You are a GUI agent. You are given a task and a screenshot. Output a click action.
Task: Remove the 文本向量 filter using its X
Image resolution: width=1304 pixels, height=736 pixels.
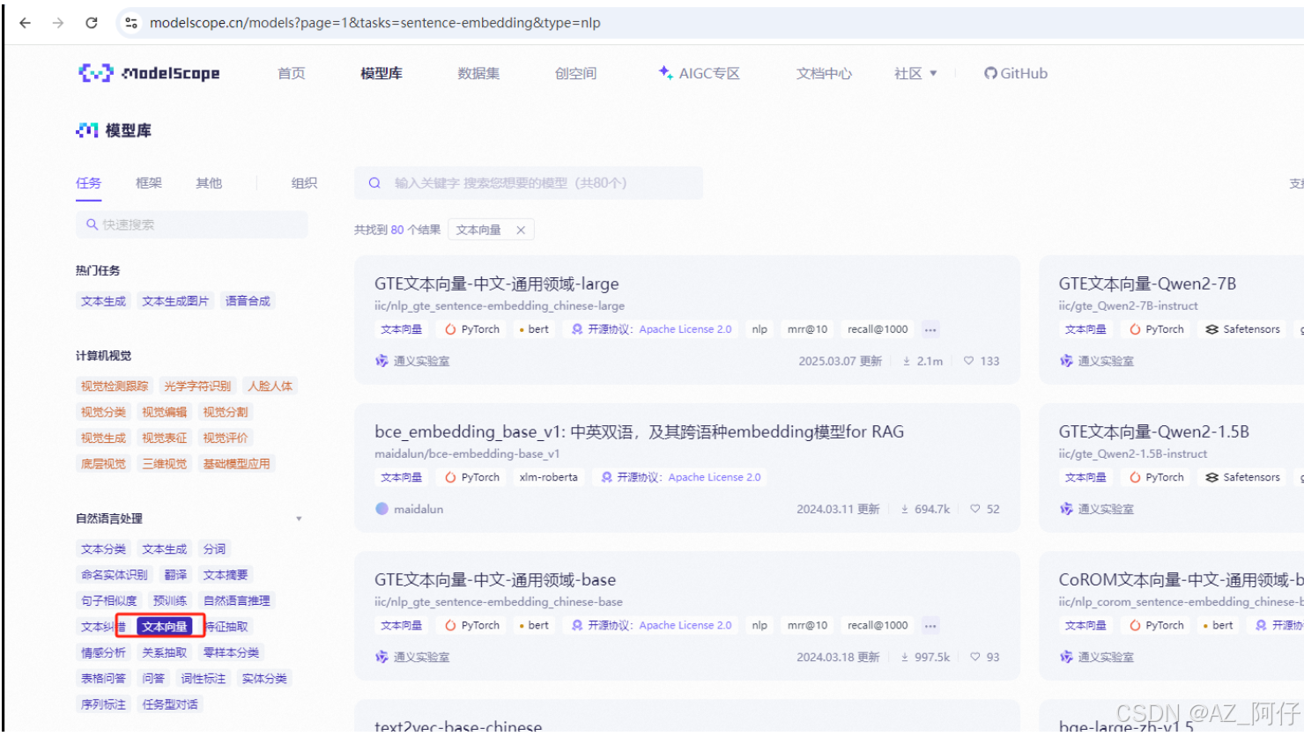tap(521, 231)
